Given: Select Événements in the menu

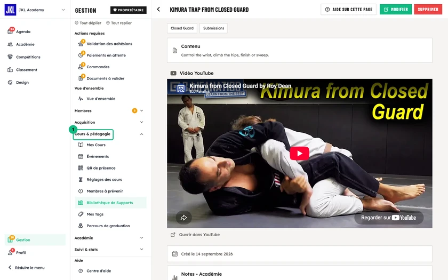Looking at the screenshot, I should 111,156.
